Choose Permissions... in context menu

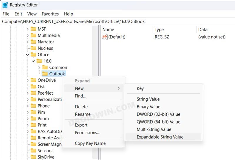[94, 133]
